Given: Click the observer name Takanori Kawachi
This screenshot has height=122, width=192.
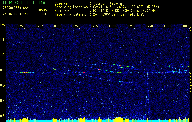Looking at the screenshot, I should coord(108,3).
